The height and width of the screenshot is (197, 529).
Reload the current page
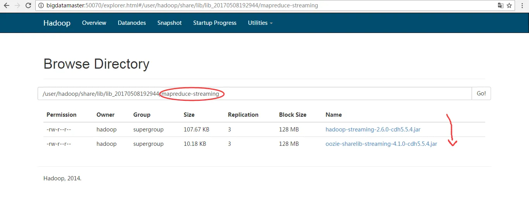coord(28,6)
